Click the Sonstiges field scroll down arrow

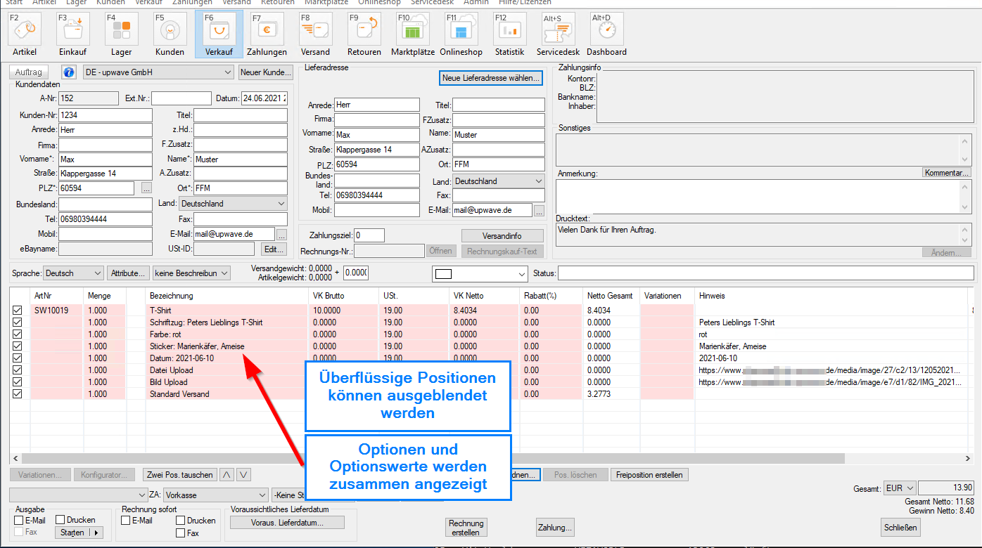[x=965, y=159]
